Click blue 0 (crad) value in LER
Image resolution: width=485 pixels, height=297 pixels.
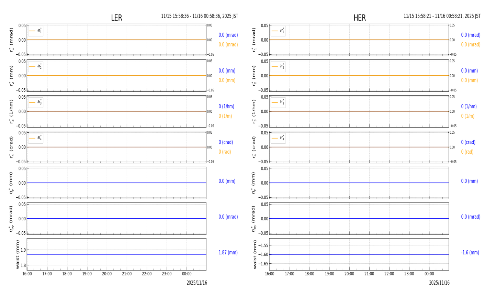tap(226, 142)
